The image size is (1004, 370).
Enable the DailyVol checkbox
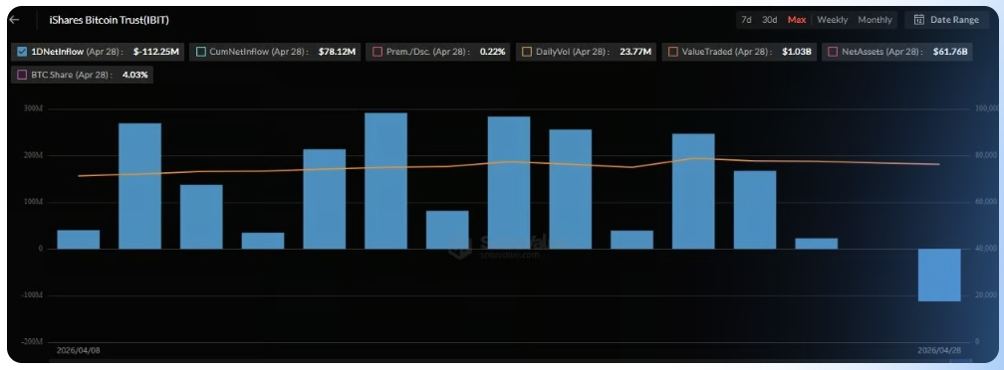point(527,52)
